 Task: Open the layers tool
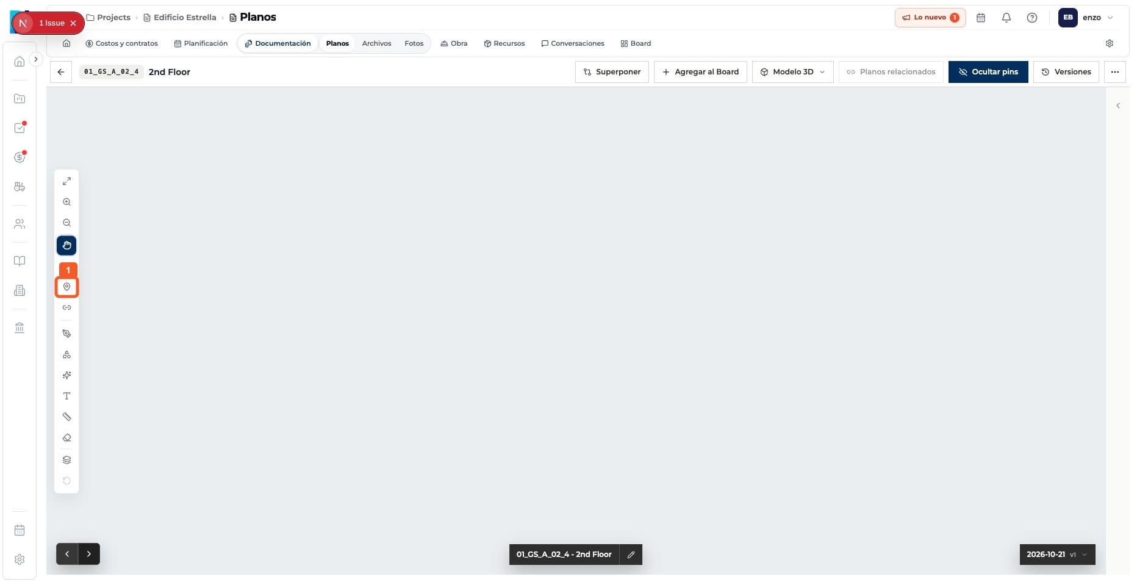(66, 459)
